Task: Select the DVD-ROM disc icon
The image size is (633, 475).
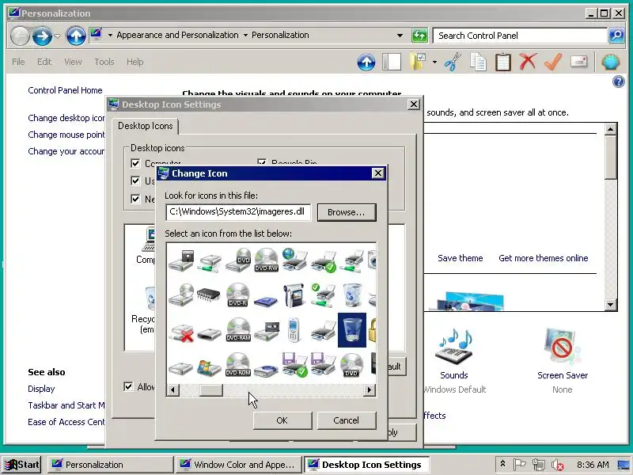Action: 238,364
